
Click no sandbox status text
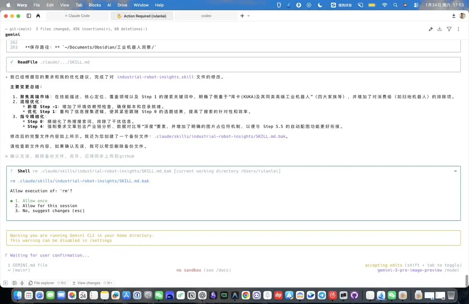pyautogui.click(x=189, y=270)
